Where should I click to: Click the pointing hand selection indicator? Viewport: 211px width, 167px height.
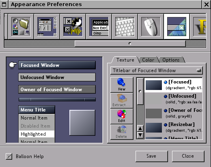[13, 65]
